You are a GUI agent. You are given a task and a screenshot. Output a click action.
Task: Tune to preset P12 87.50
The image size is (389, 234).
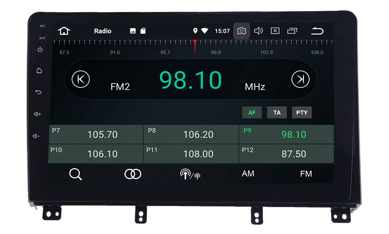[287, 154]
